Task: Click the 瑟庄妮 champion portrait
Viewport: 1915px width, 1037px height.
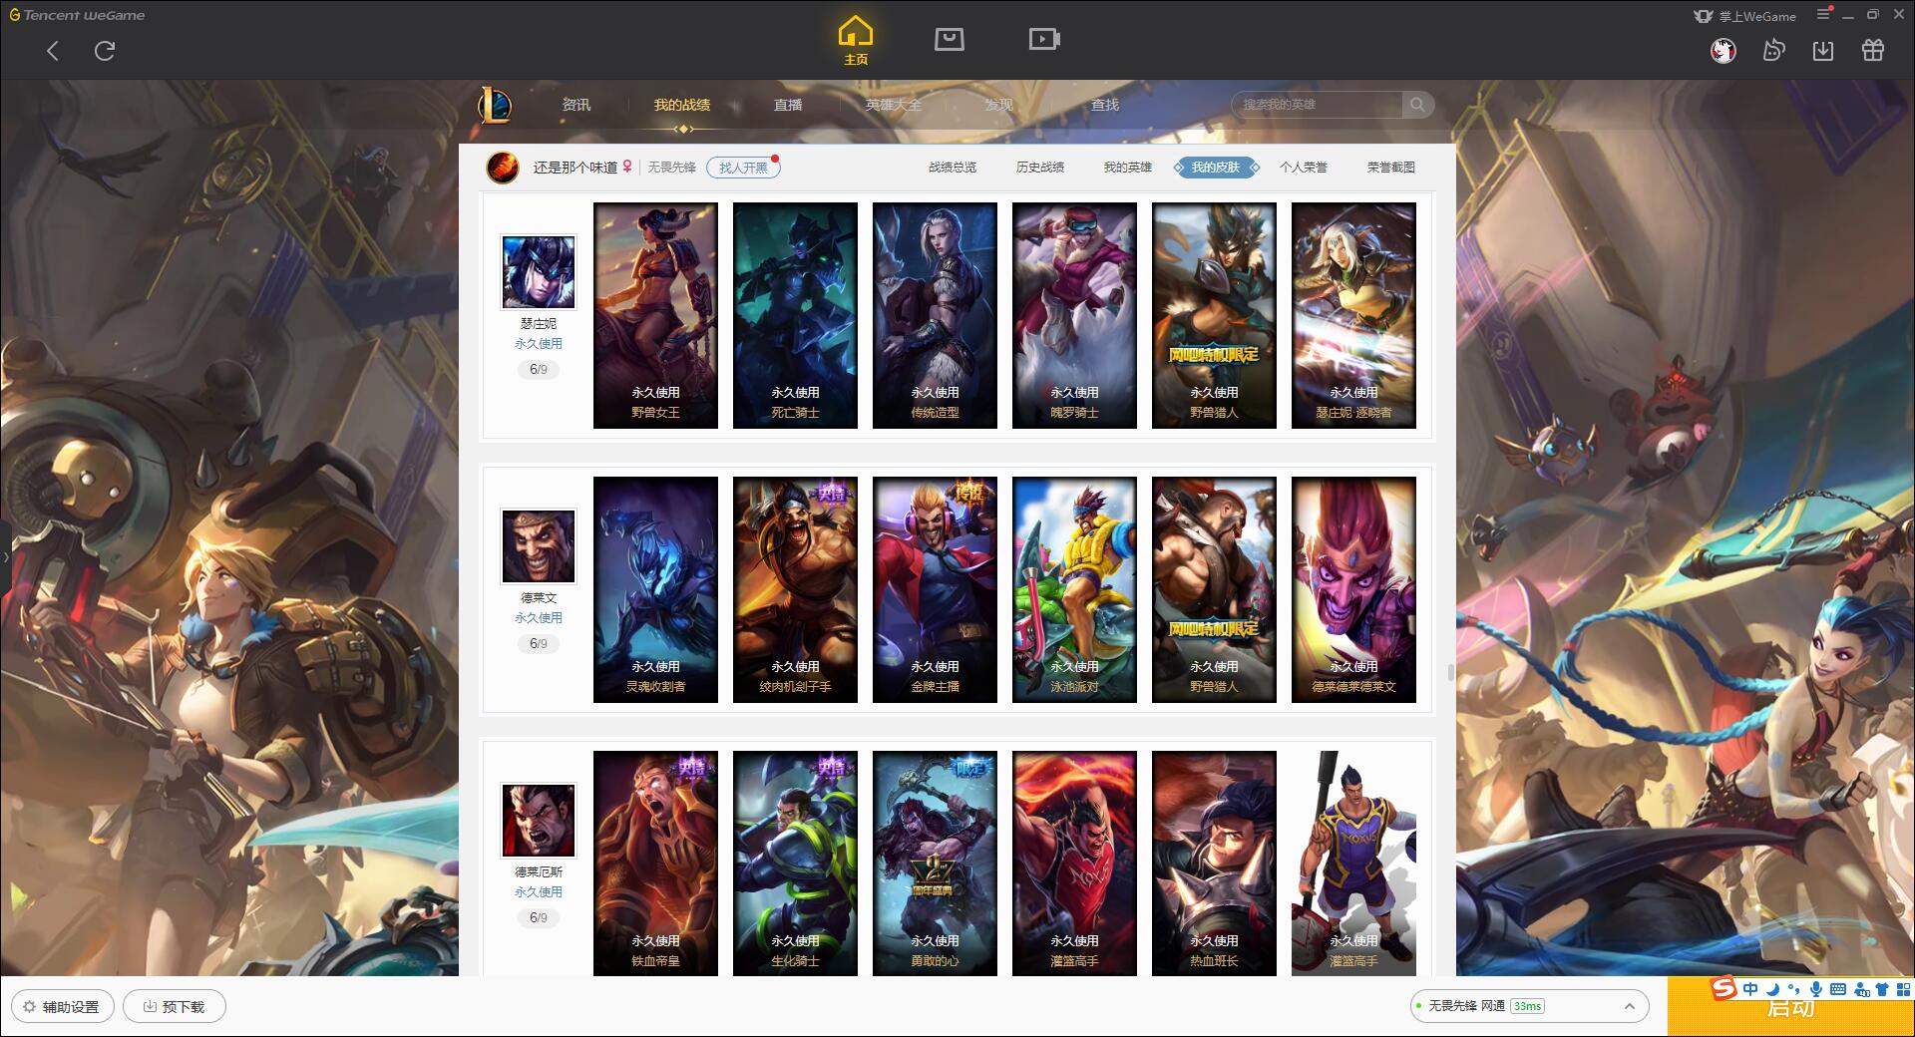Action: [539, 272]
